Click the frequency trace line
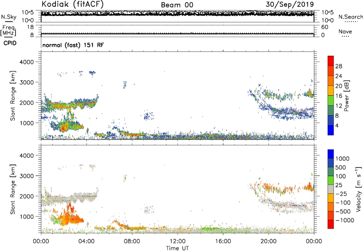The height and width of the screenshot is (251, 363). 177,34
